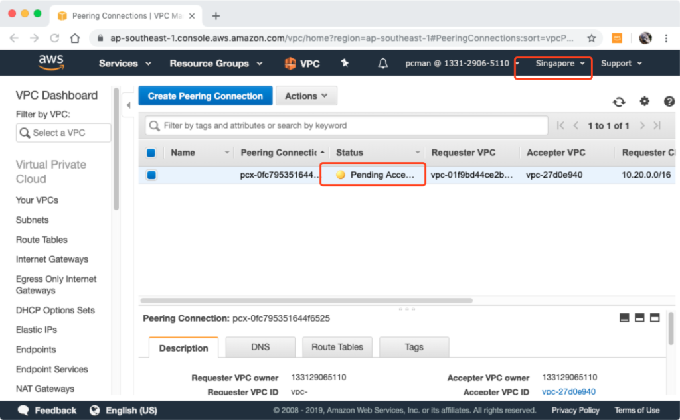Open Internet Gateways in sidebar
This screenshot has width=680, height=420.
coord(52,259)
